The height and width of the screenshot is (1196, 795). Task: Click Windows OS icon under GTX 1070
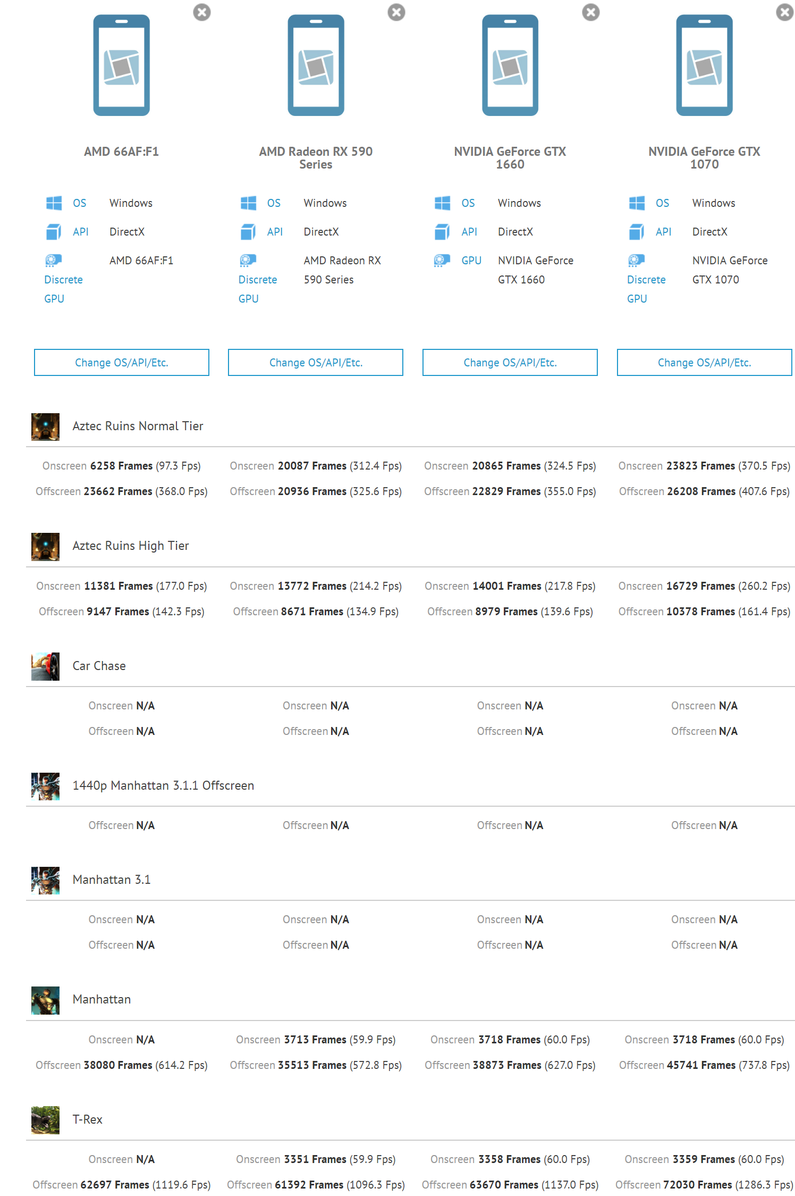pyautogui.click(x=637, y=203)
